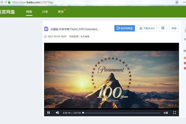The image size is (186, 124).
Task: Toggle subtitles with the 字幕 button
Action: pos(166,113)
